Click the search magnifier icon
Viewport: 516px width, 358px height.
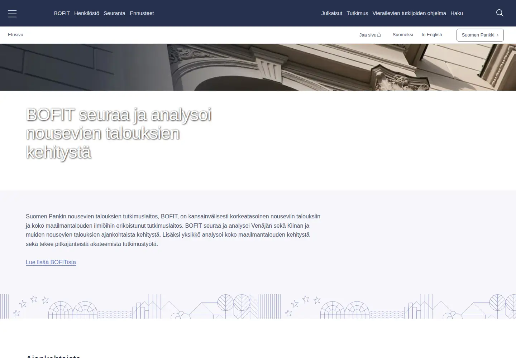pyautogui.click(x=500, y=13)
